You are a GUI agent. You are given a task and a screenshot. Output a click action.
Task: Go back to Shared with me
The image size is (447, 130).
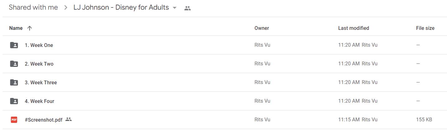[x=33, y=7]
